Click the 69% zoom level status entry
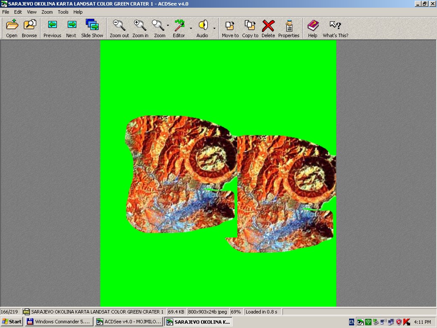This screenshot has width=437, height=328. (x=236, y=311)
